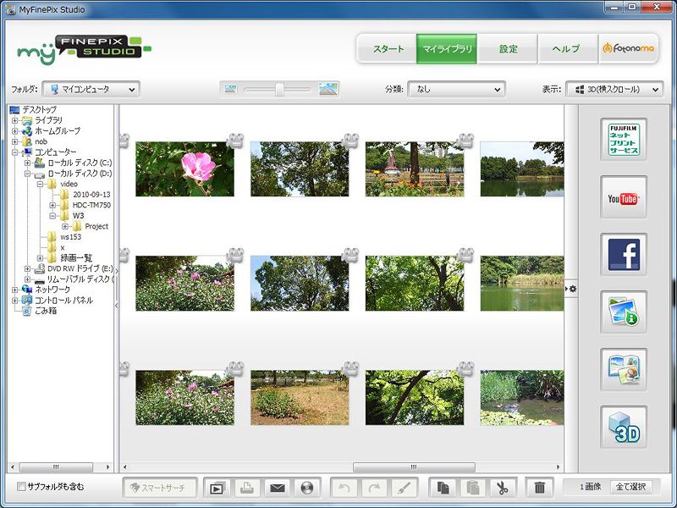677x508 pixels.
Task: Open the ヘルプ tab
Action: point(568,49)
